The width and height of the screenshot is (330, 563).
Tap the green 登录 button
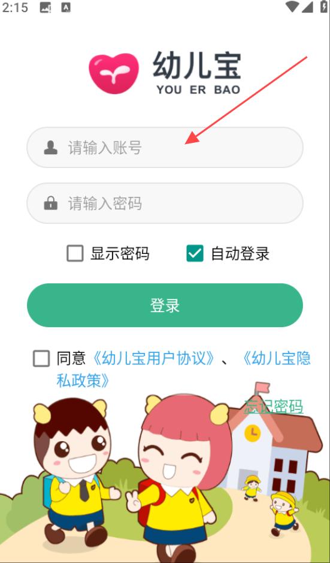click(165, 305)
